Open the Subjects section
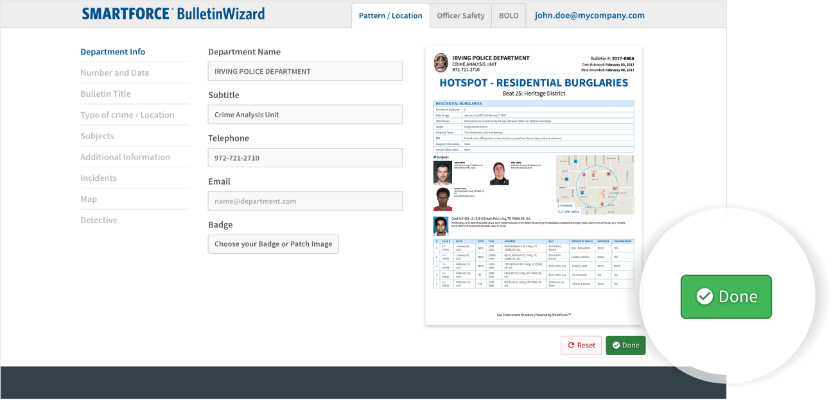The image size is (831, 400). point(97,136)
